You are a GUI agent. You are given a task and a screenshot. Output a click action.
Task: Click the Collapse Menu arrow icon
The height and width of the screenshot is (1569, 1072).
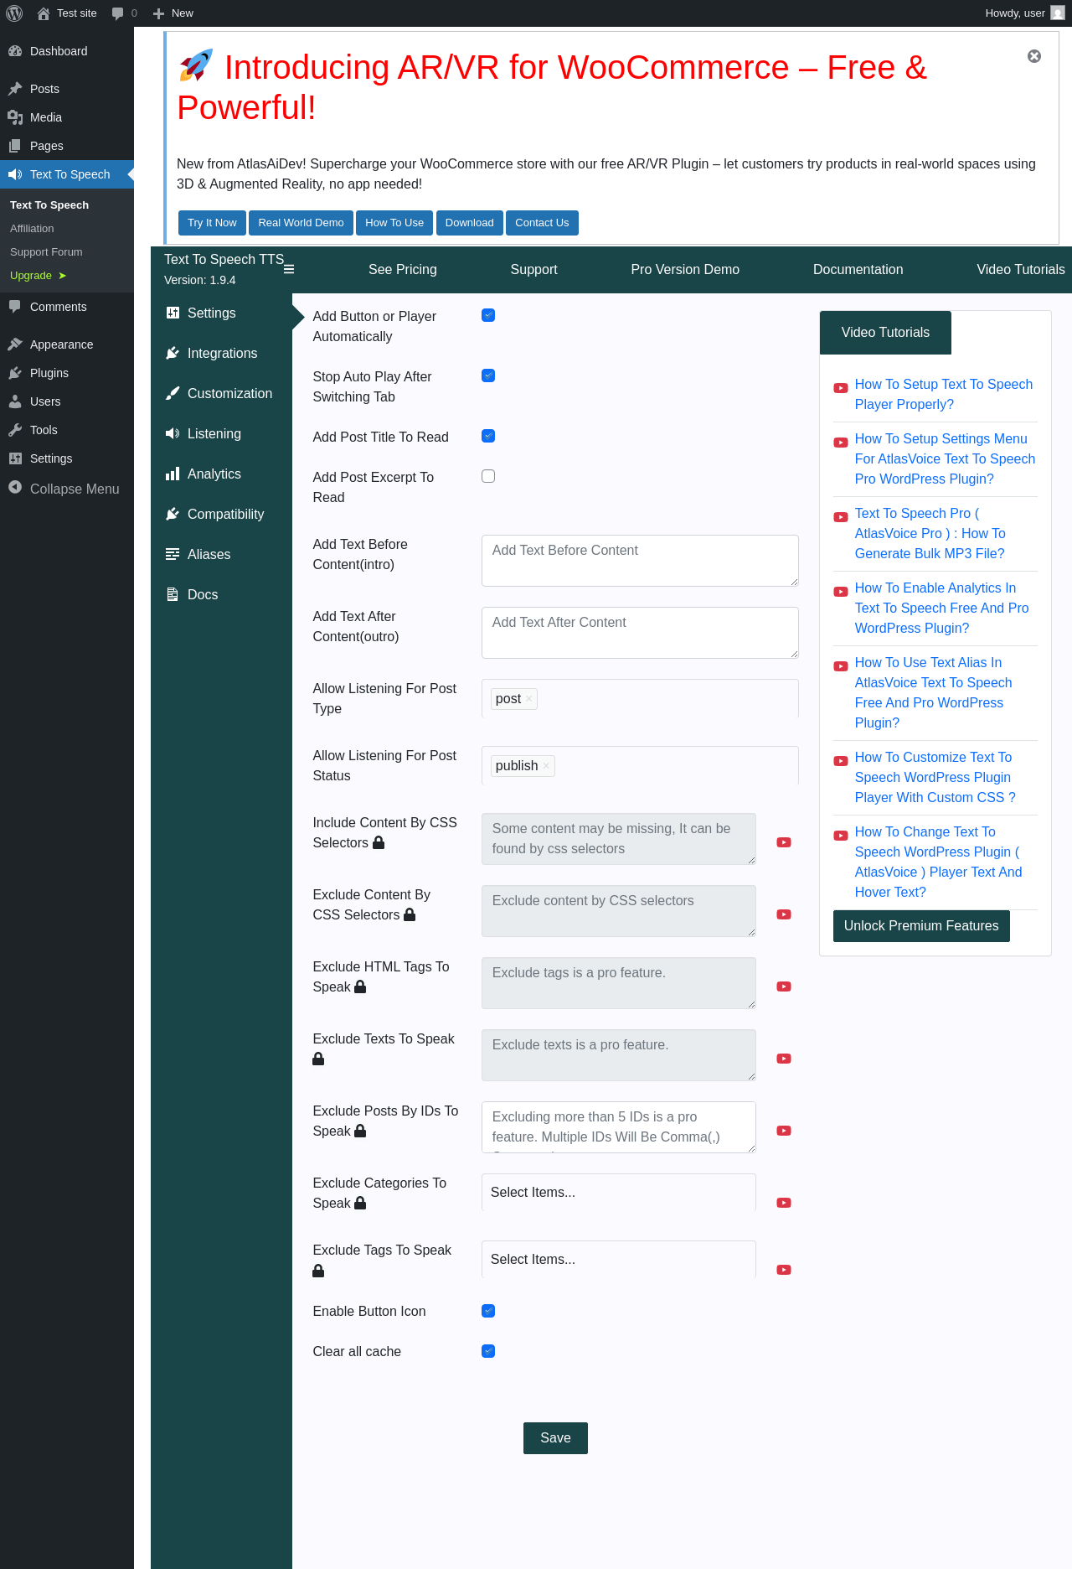point(15,487)
